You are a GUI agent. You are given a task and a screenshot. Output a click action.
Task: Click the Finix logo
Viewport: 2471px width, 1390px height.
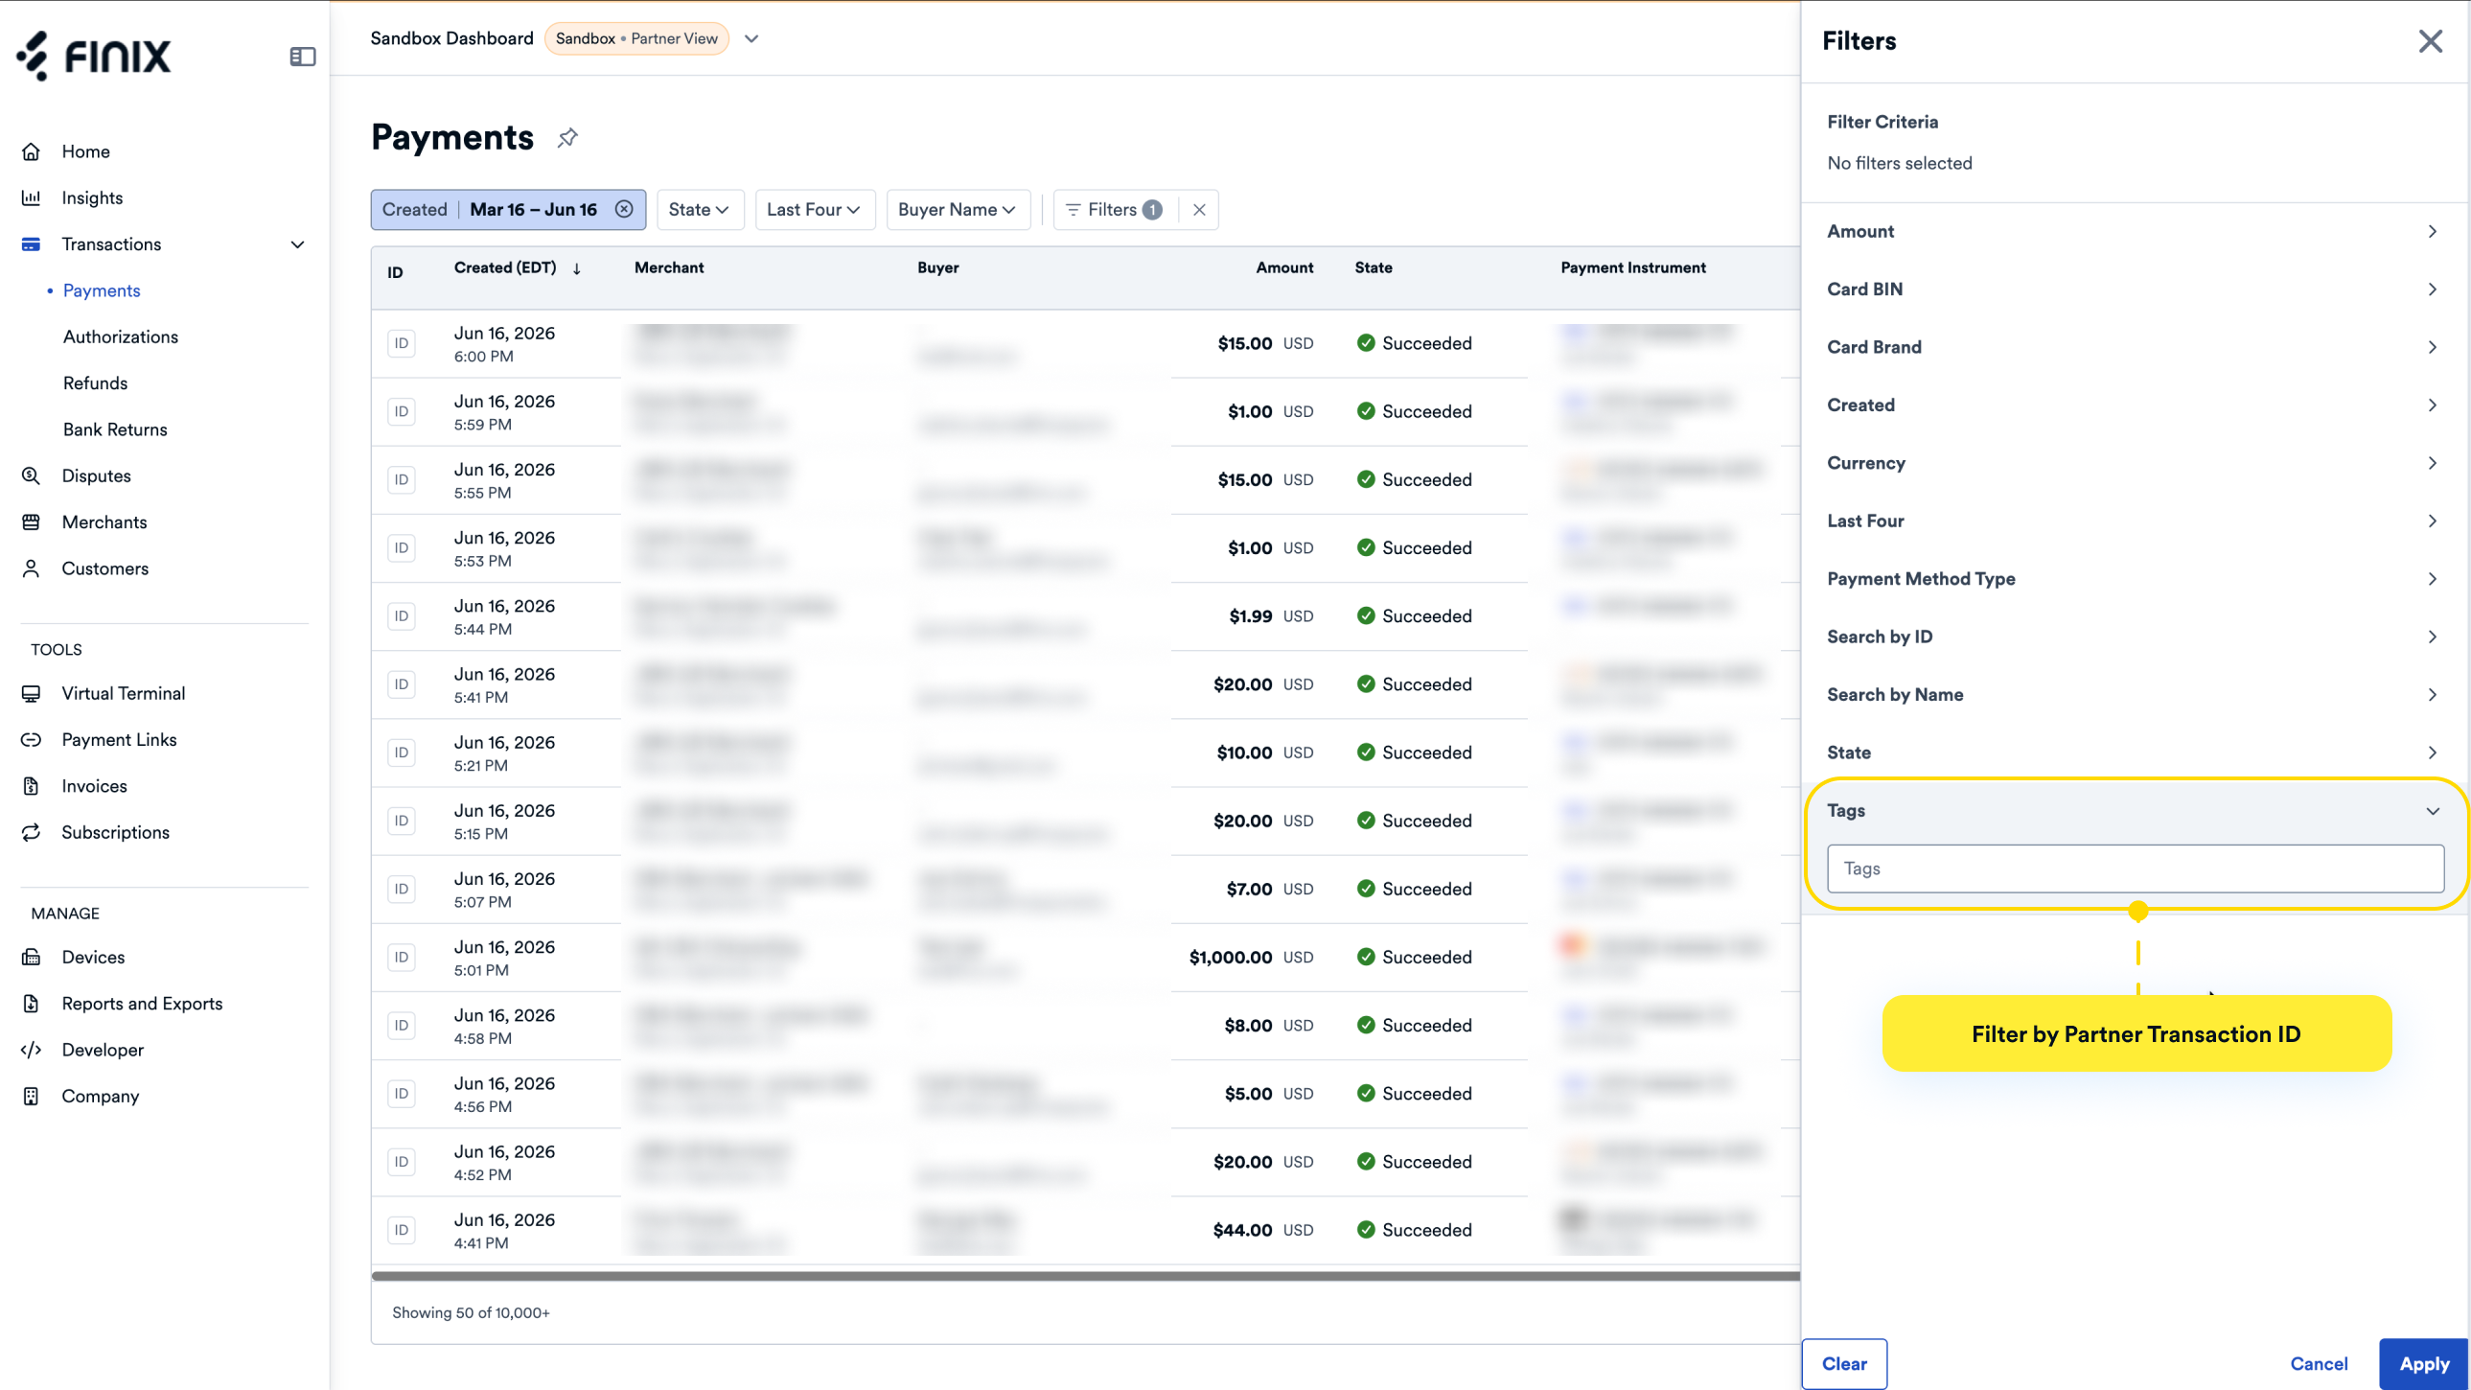(93, 56)
